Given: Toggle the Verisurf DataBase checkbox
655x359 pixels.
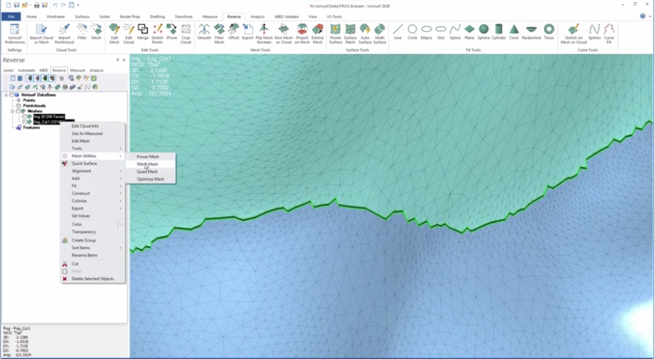Looking at the screenshot, I should (x=12, y=95).
